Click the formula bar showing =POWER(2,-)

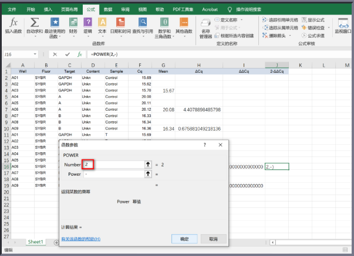point(219,54)
